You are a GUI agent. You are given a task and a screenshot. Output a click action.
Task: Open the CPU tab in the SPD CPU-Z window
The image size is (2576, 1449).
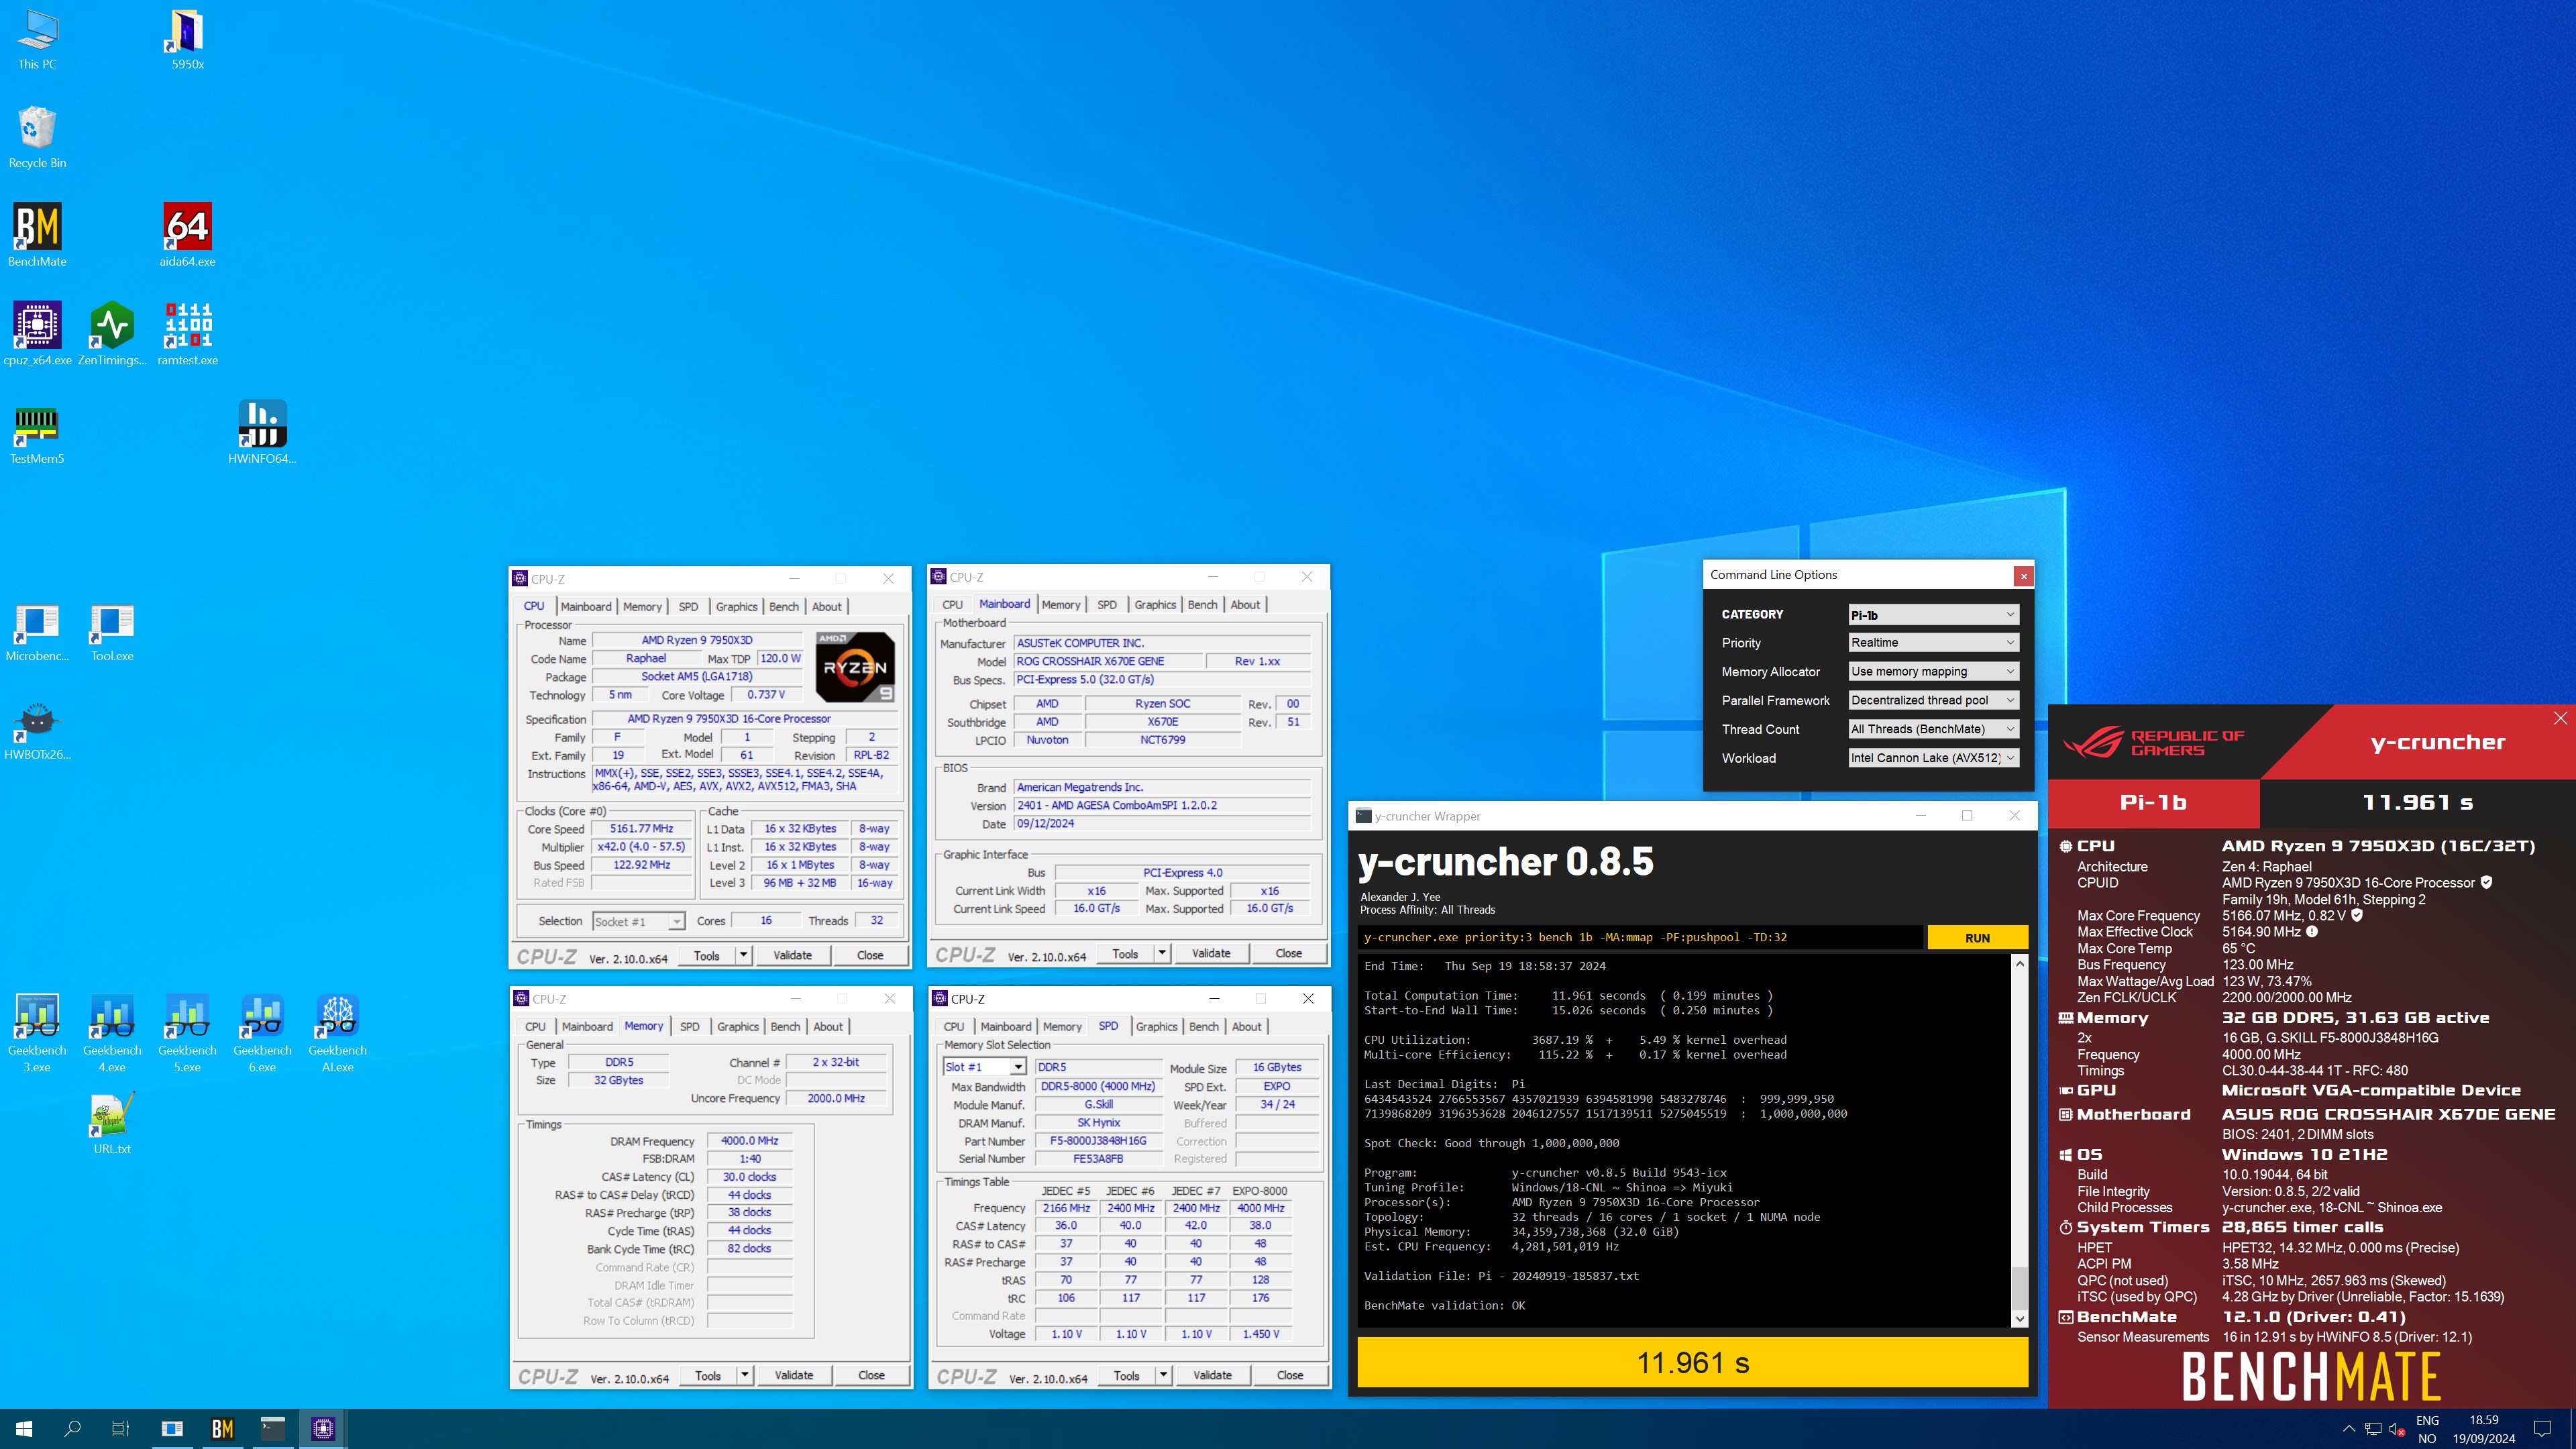click(x=954, y=1026)
